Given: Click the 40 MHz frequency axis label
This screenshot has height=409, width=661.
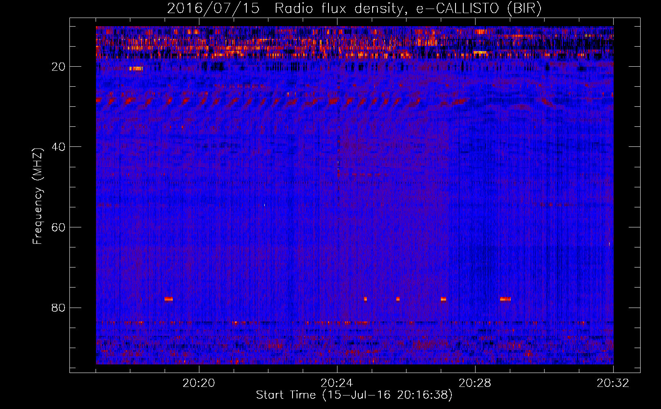Looking at the screenshot, I should tap(59, 147).
